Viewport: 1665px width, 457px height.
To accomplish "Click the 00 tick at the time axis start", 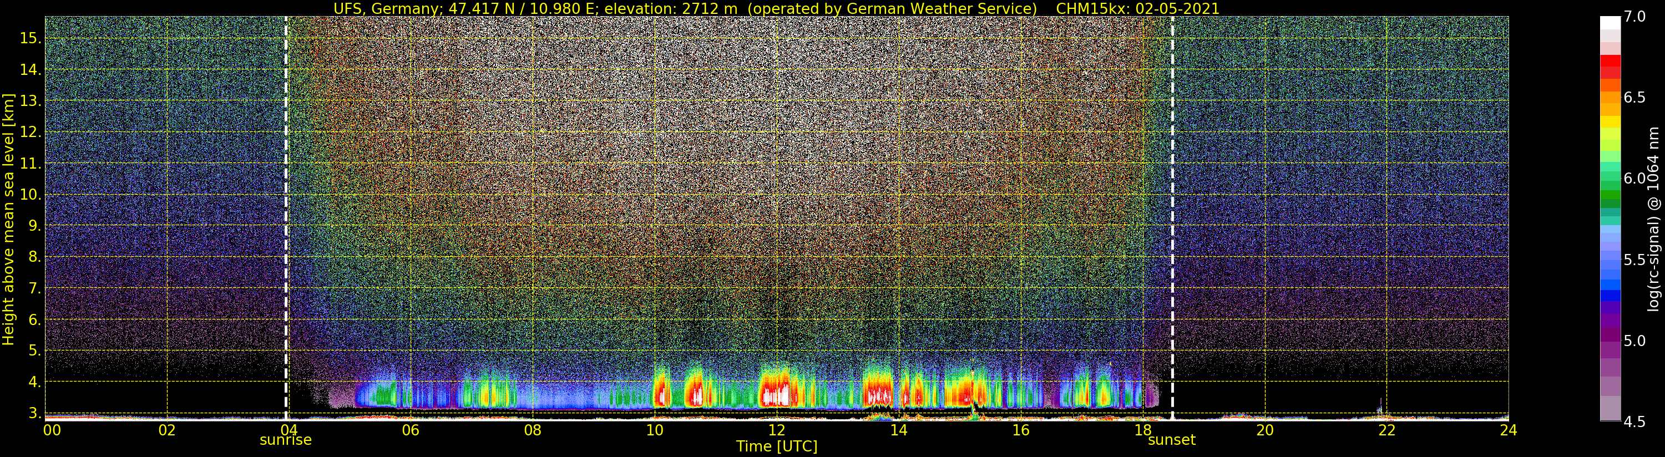I will point(52,430).
